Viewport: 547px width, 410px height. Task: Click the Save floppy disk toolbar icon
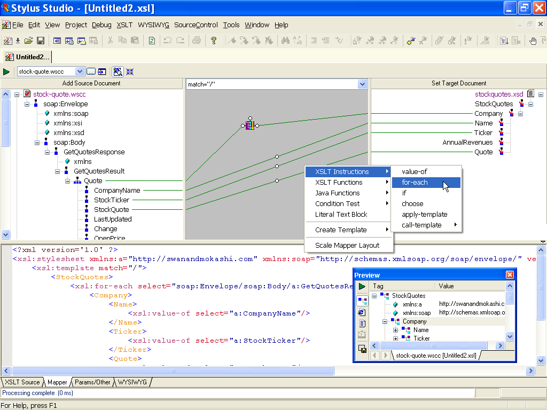[40, 41]
